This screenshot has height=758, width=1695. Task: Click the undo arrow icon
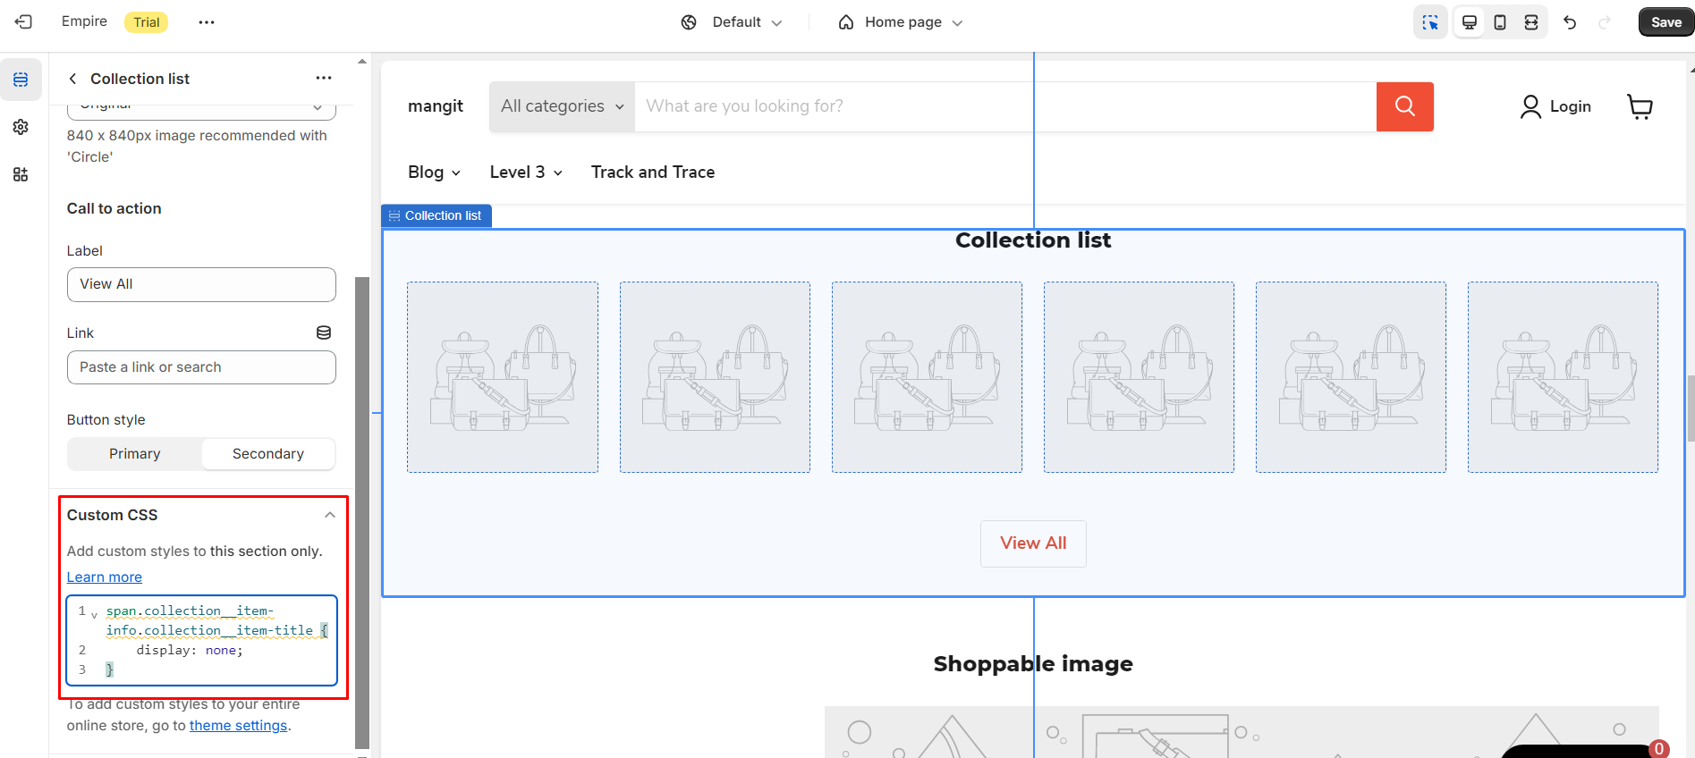point(1570,22)
